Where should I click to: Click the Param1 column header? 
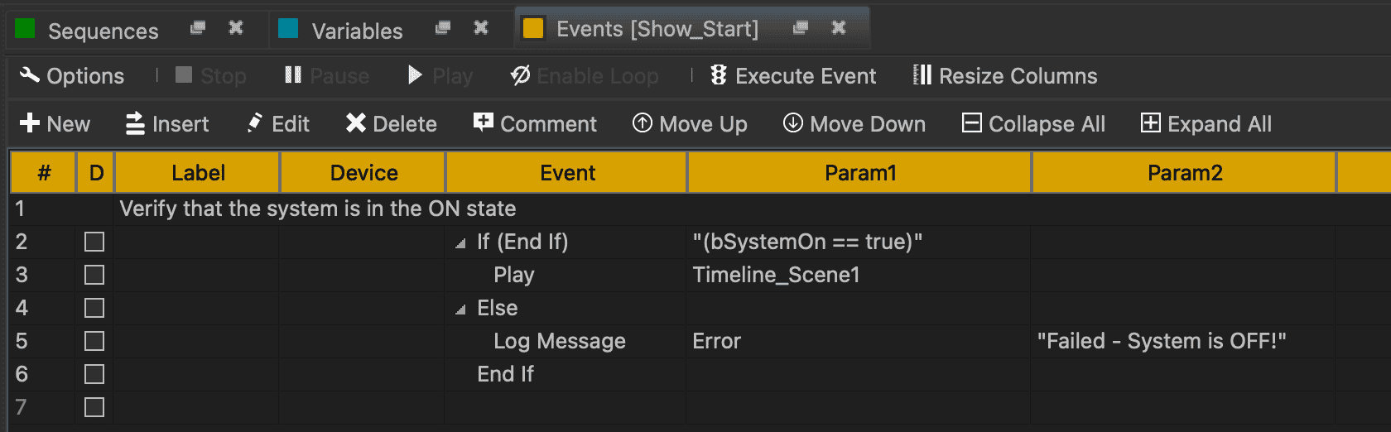[x=859, y=173]
